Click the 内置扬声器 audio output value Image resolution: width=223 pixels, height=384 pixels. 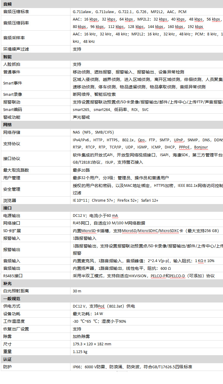[122, 268]
